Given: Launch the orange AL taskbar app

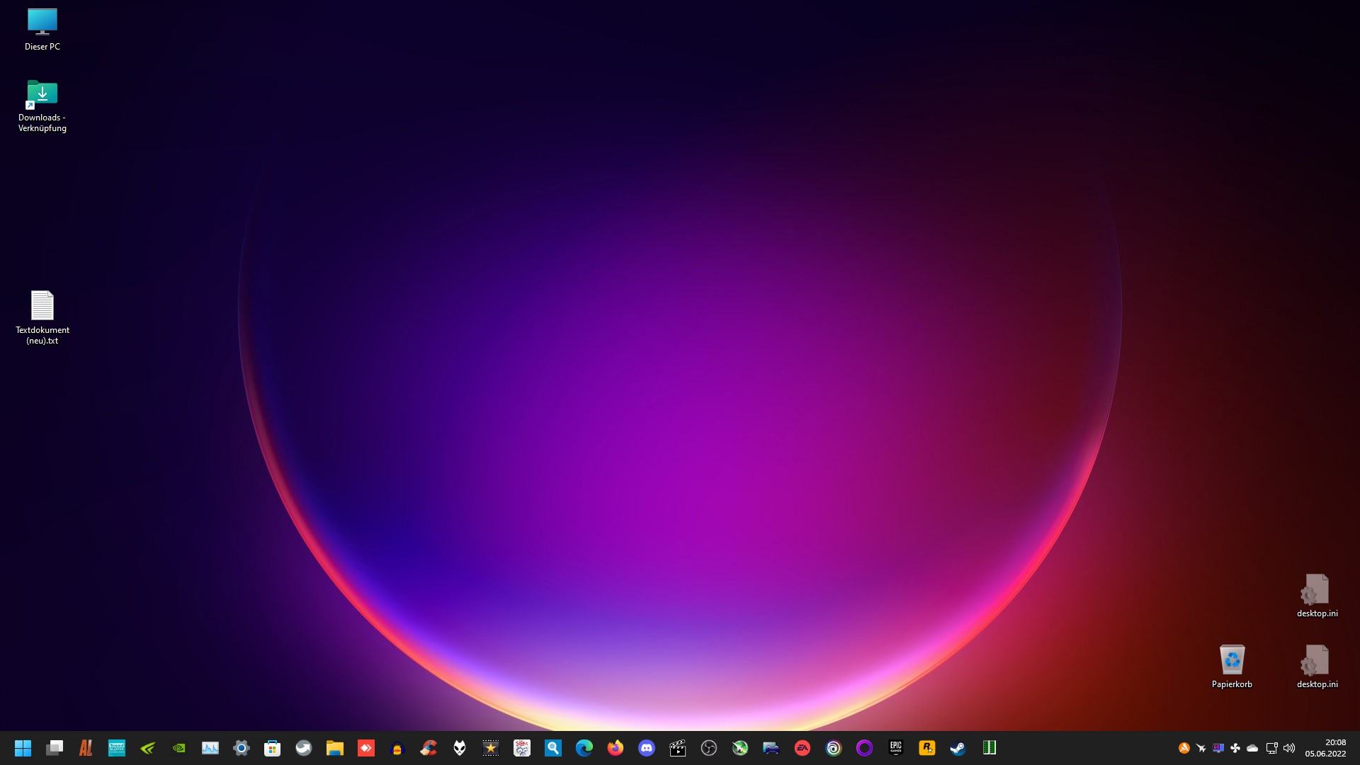Looking at the screenshot, I should point(86,748).
